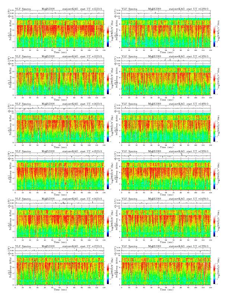The width and height of the screenshot is (228, 296).
Task: Click the 'Time (sec)' label under the 1420:0 plot
Action: [x=60, y=147]
